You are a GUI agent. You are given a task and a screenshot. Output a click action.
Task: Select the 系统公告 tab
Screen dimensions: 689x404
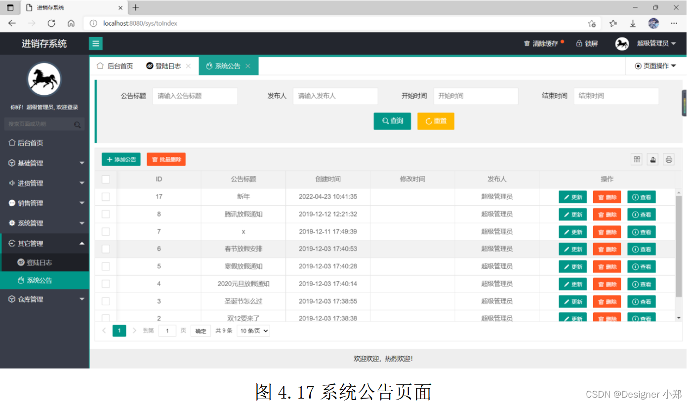pos(228,66)
